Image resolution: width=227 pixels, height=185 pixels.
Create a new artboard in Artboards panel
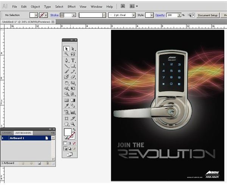[x=39, y=163]
